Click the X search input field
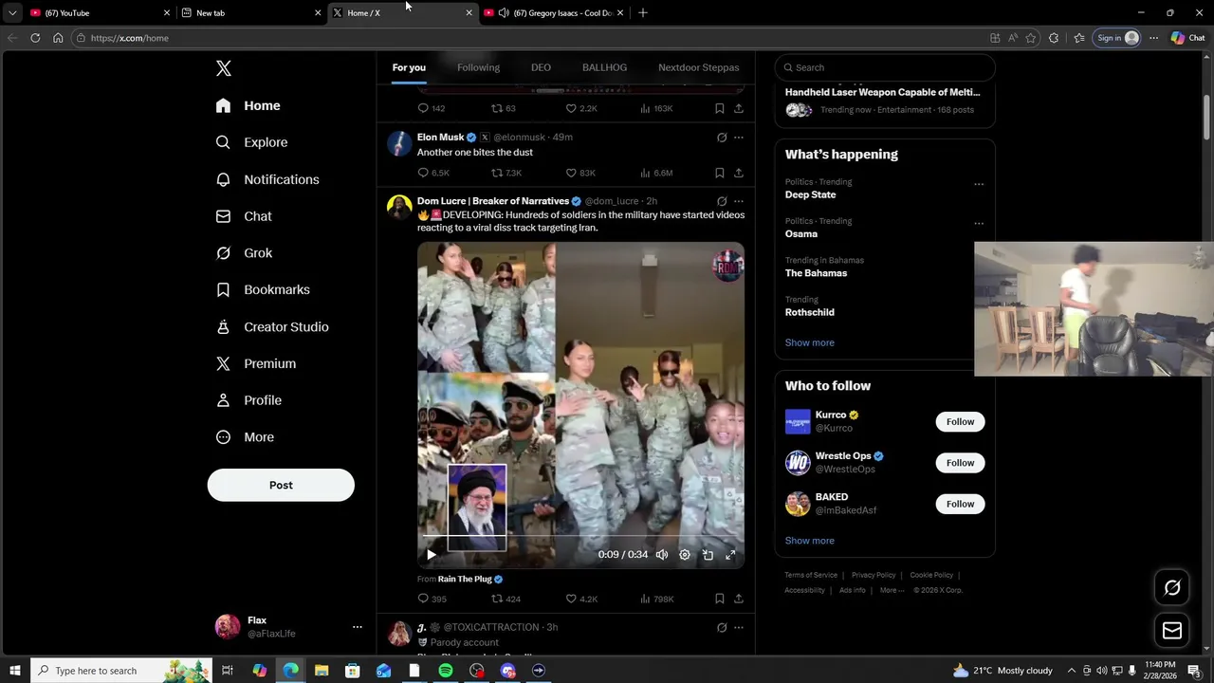 [x=885, y=67]
